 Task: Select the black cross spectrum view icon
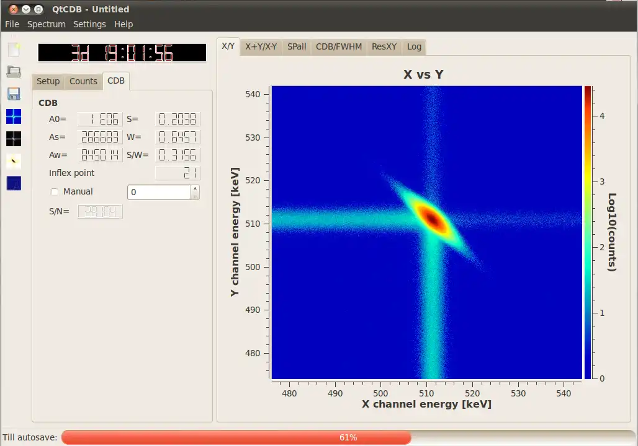(14, 139)
